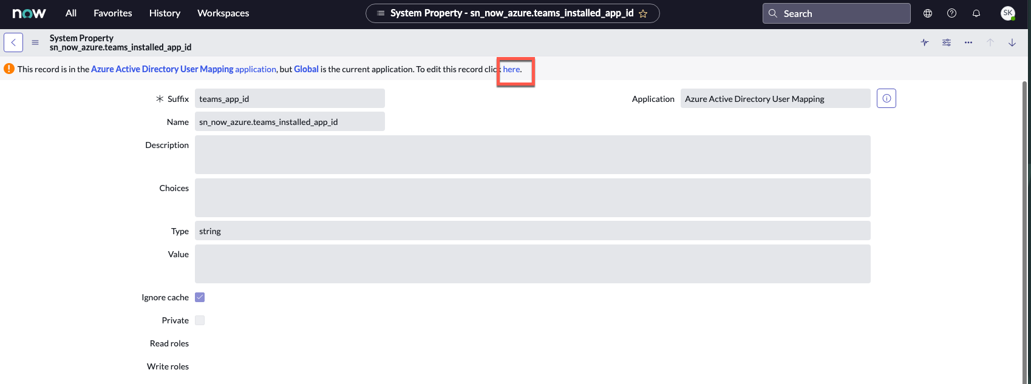Image resolution: width=1031 pixels, height=384 pixels.
Task: Click into the Choices text area
Action: 533,198
